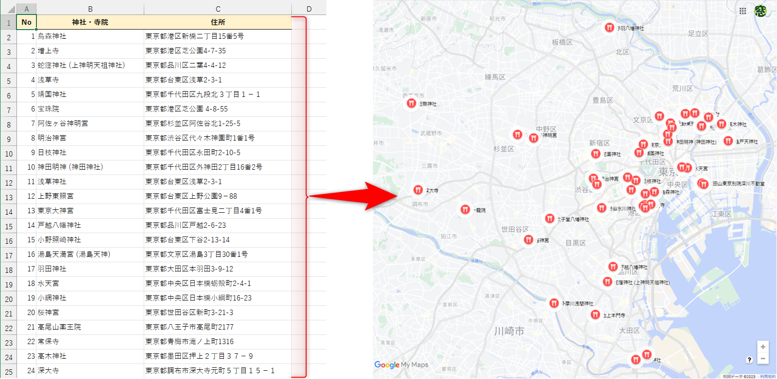The height and width of the screenshot is (379, 777).
Task: Select row 13 header
Action: pos(9,197)
